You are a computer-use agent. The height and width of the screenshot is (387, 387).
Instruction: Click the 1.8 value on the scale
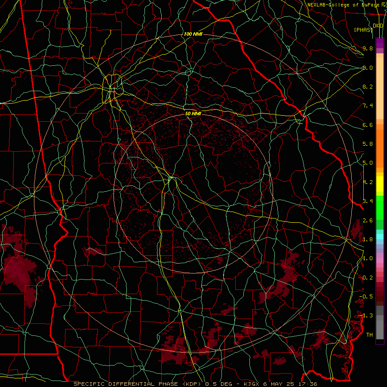pyautogui.click(x=368, y=240)
